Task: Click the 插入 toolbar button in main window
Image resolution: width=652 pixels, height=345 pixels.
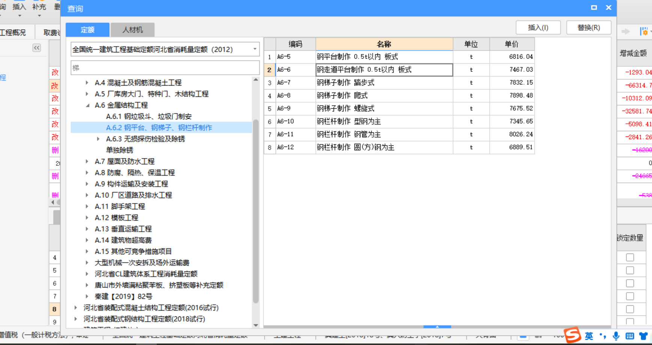Action: pos(19,7)
